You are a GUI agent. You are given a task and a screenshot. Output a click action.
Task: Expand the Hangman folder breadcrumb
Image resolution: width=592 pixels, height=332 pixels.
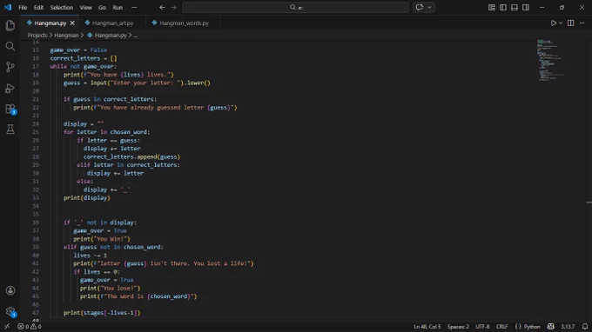[66, 35]
